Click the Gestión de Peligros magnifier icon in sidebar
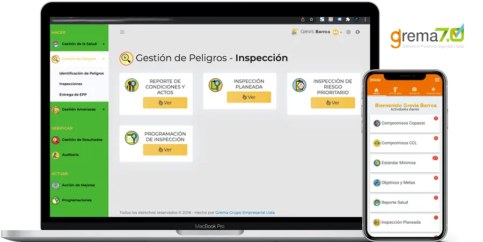Image resolution: width=483 pixels, height=242 pixels. [55, 59]
